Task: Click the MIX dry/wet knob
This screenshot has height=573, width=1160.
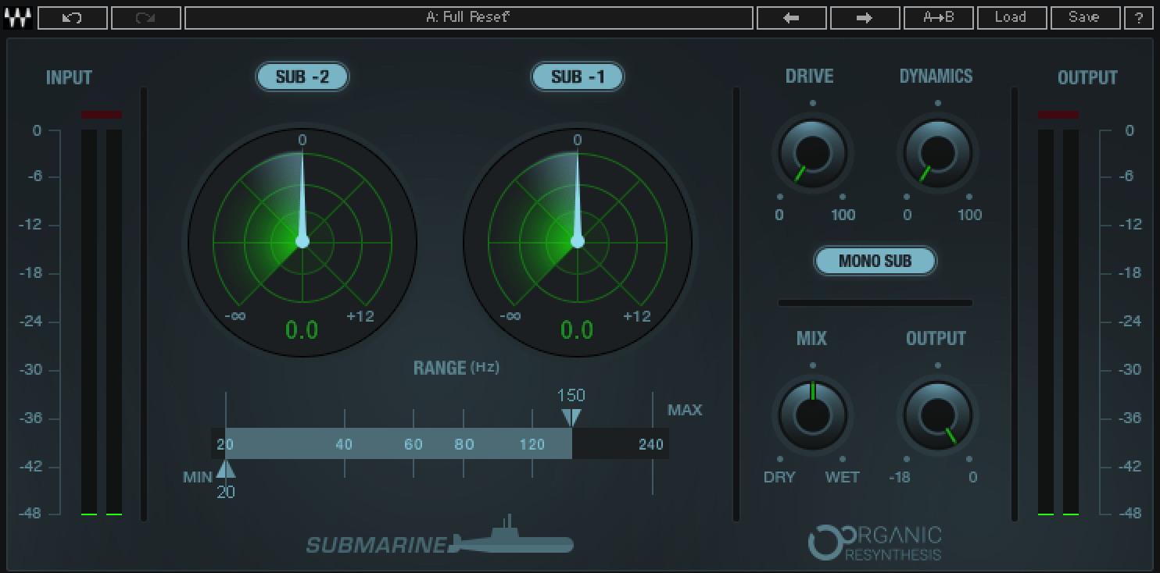Action: (x=811, y=415)
